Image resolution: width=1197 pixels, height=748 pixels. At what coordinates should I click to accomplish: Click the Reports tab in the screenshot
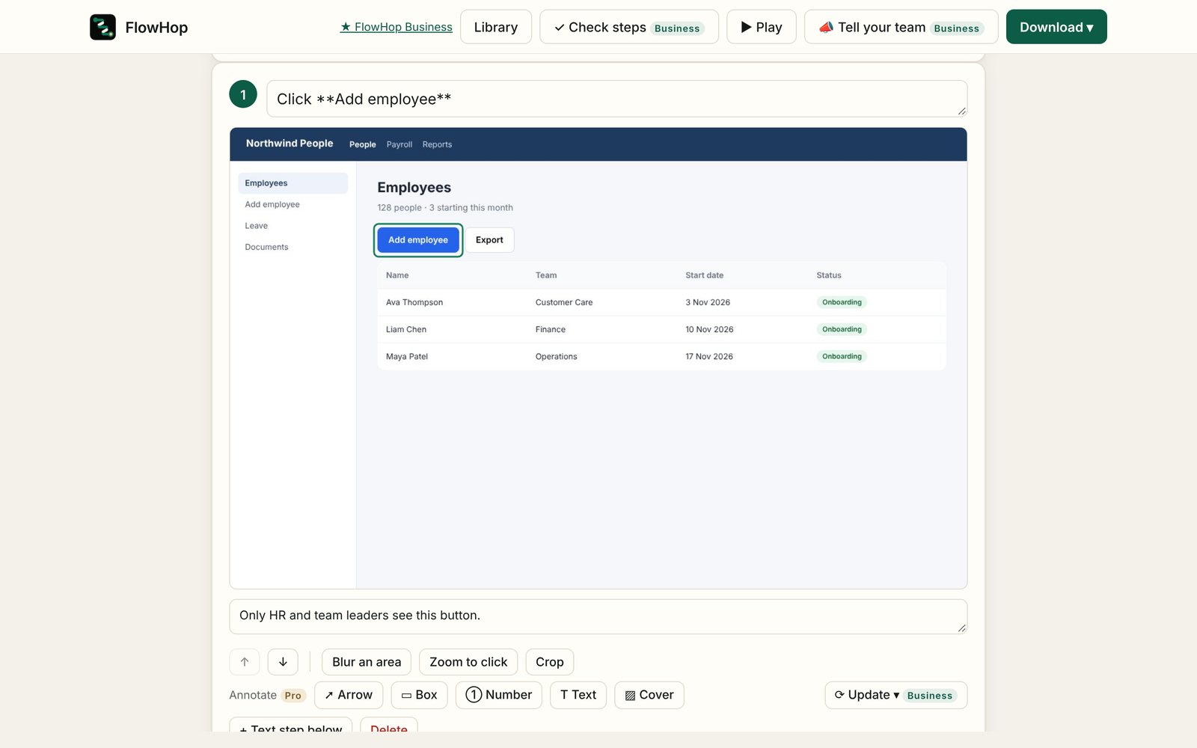[x=437, y=144]
